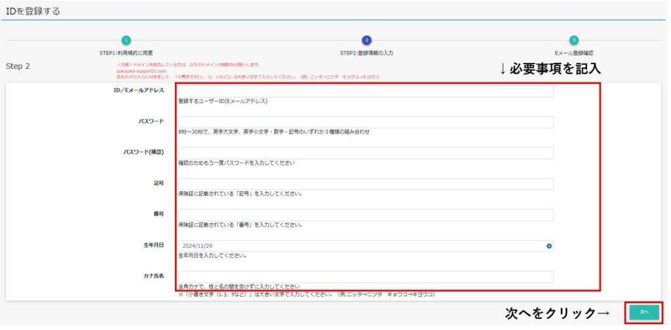This screenshot has width=671, height=330.
Task: Select STEP2:登録情報の入力 step label
Action: [x=366, y=54]
